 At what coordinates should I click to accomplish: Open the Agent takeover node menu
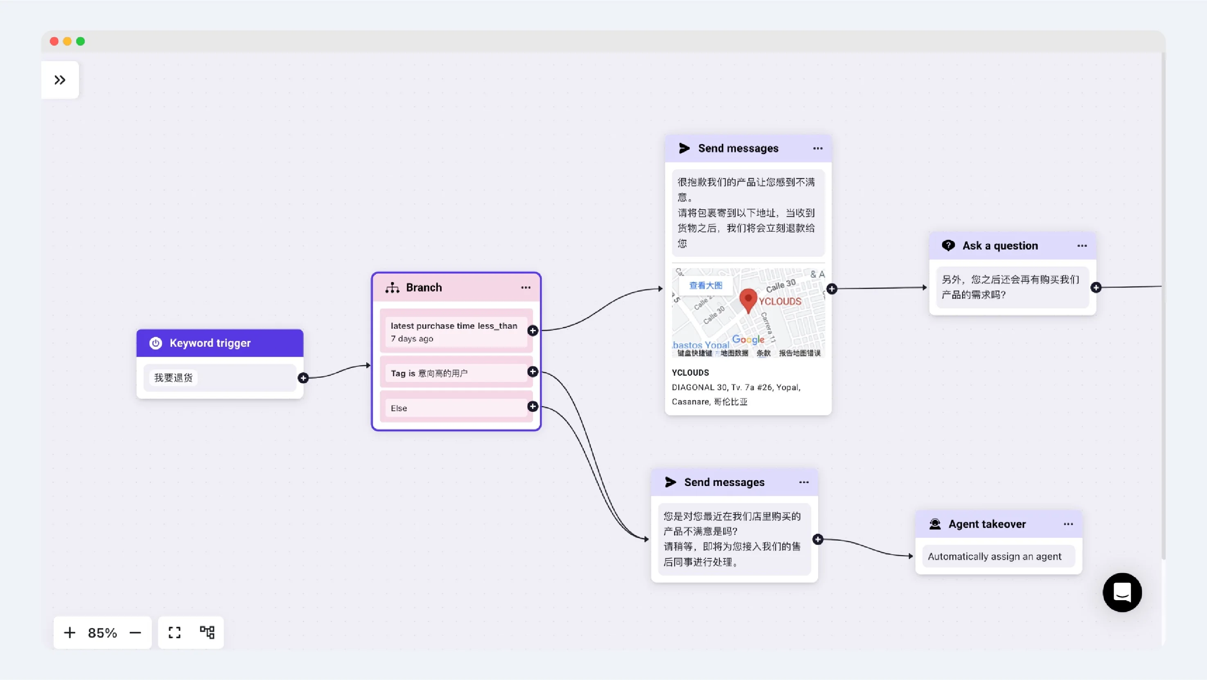(1068, 524)
